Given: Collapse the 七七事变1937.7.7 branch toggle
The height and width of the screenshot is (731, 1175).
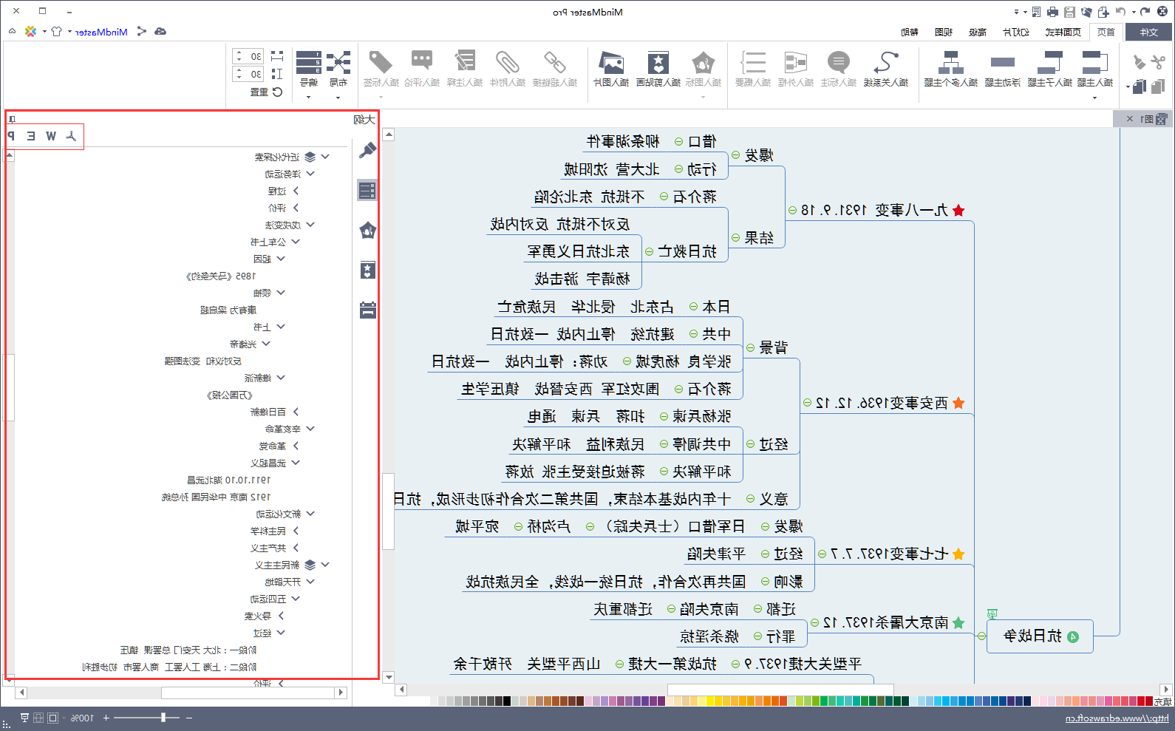Looking at the screenshot, I should (x=822, y=554).
